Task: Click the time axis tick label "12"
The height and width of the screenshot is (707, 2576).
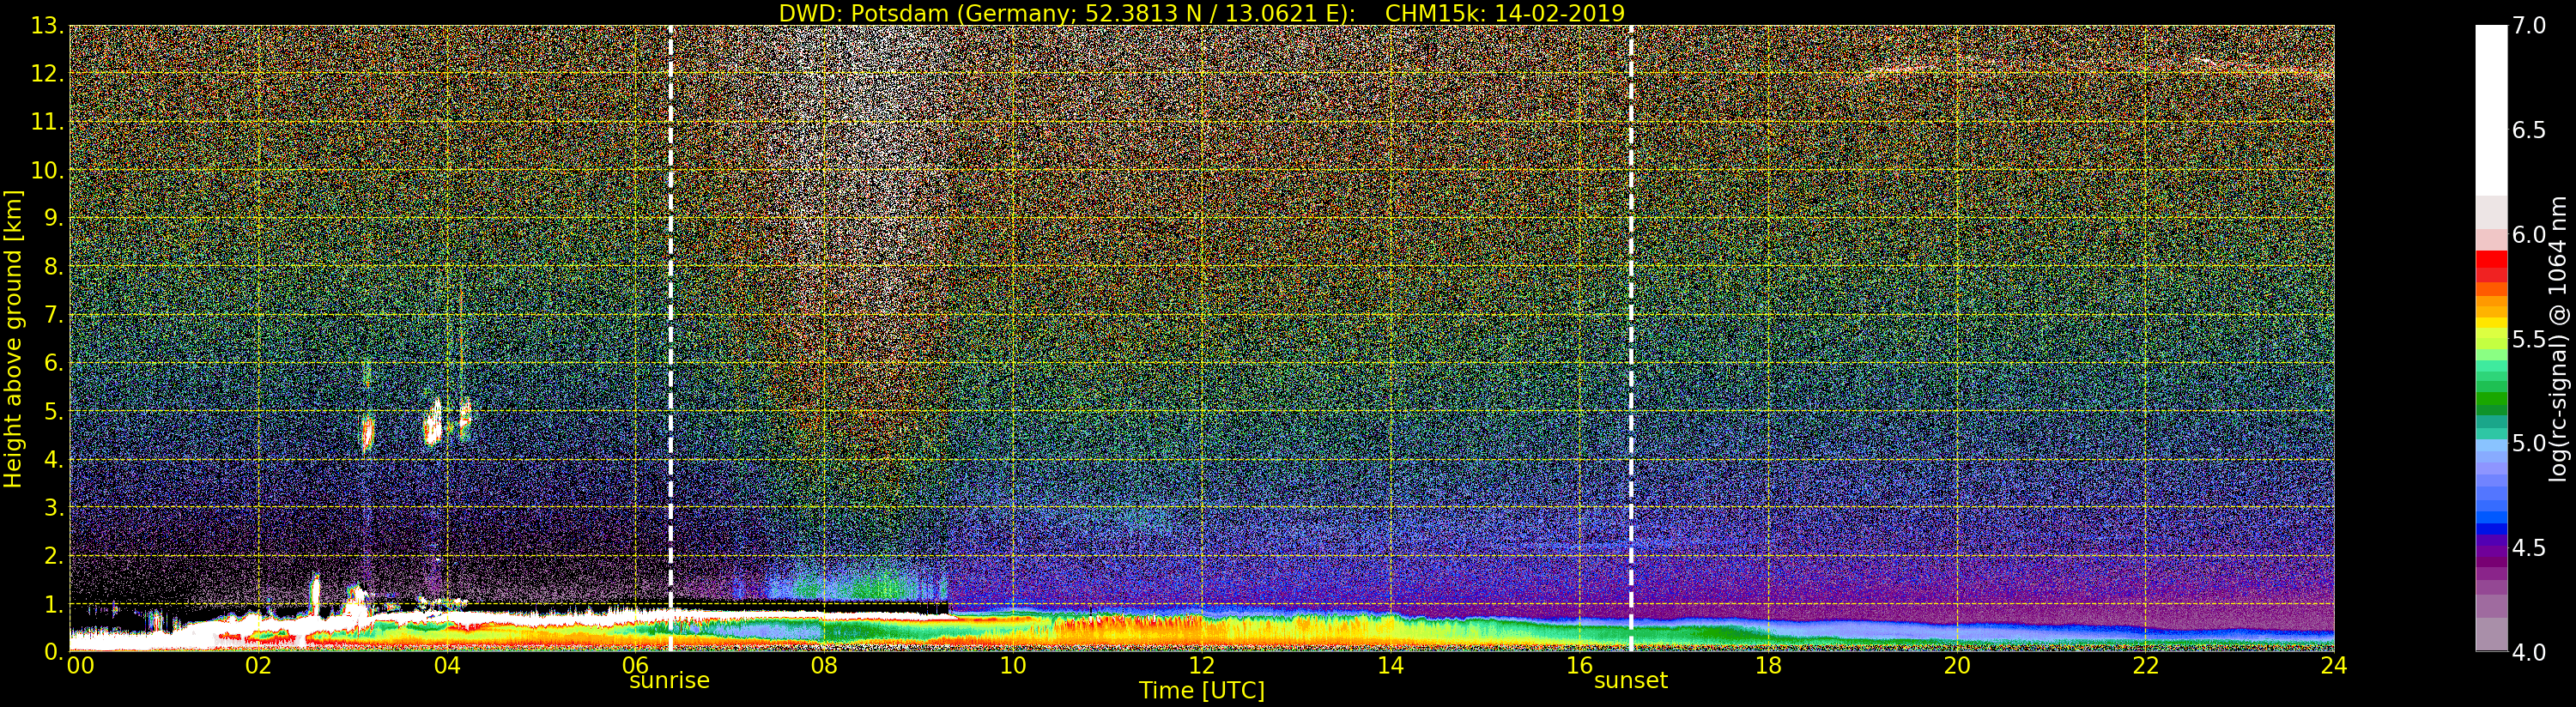Action: (1202, 666)
